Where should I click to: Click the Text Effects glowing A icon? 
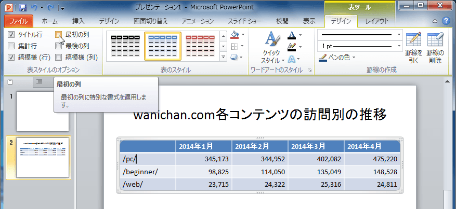coord(292,60)
